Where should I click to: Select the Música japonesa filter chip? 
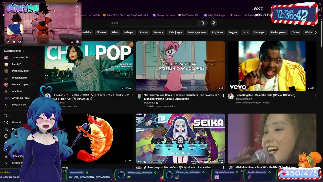point(197,32)
